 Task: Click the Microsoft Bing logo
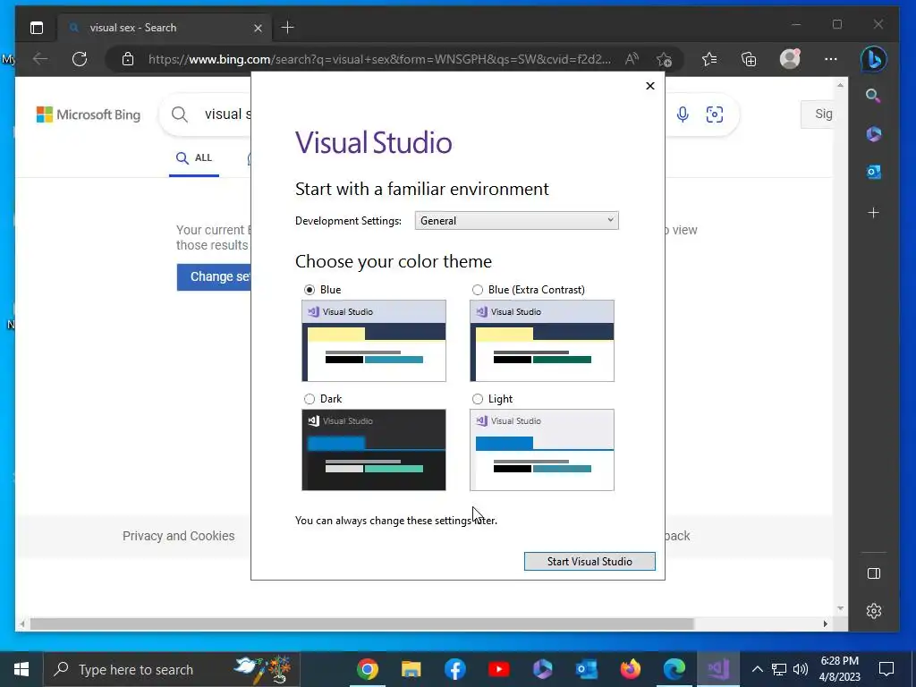pos(89,114)
